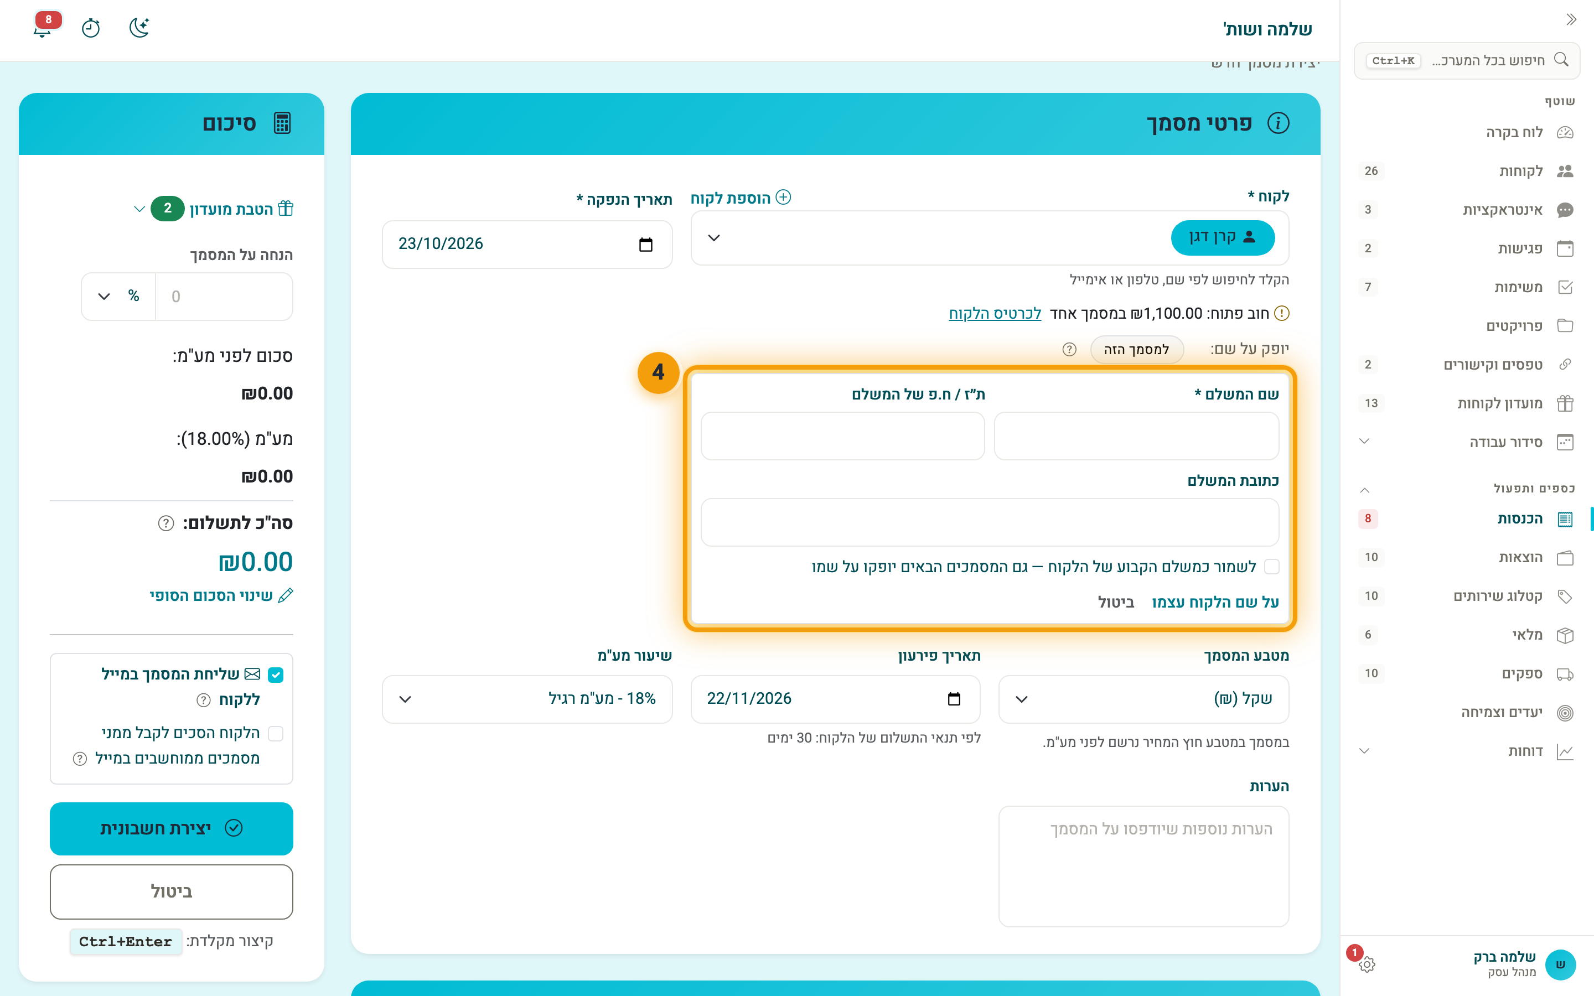The height and width of the screenshot is (996, 1594).
Task: Click יצירת חשבונית button
Action: click(171, 829)
